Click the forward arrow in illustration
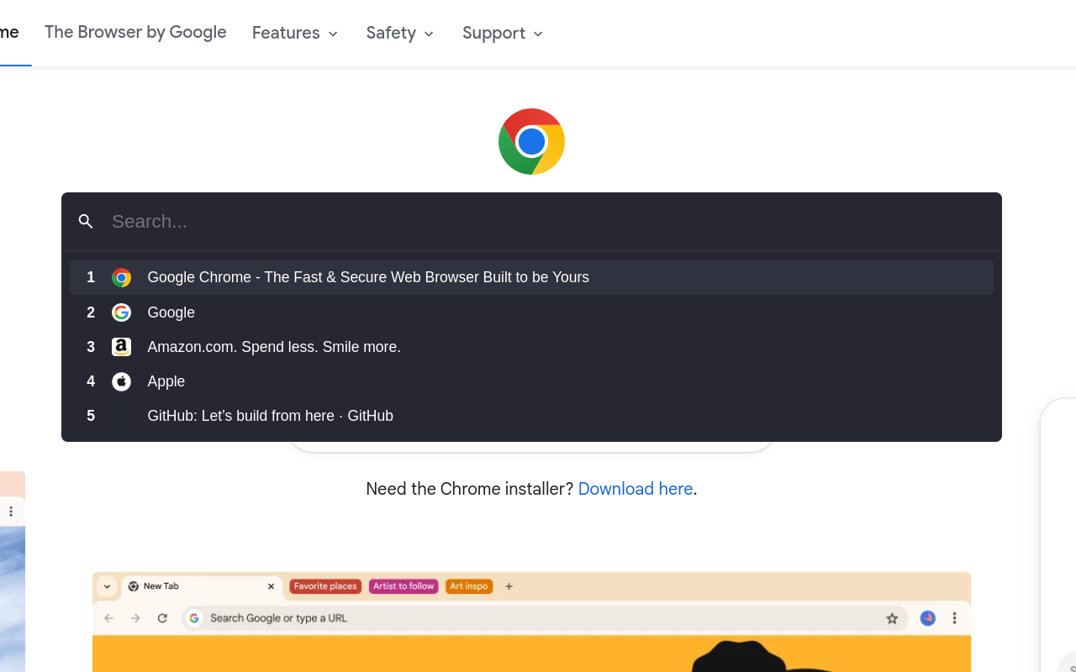 [x=135, y=618]
